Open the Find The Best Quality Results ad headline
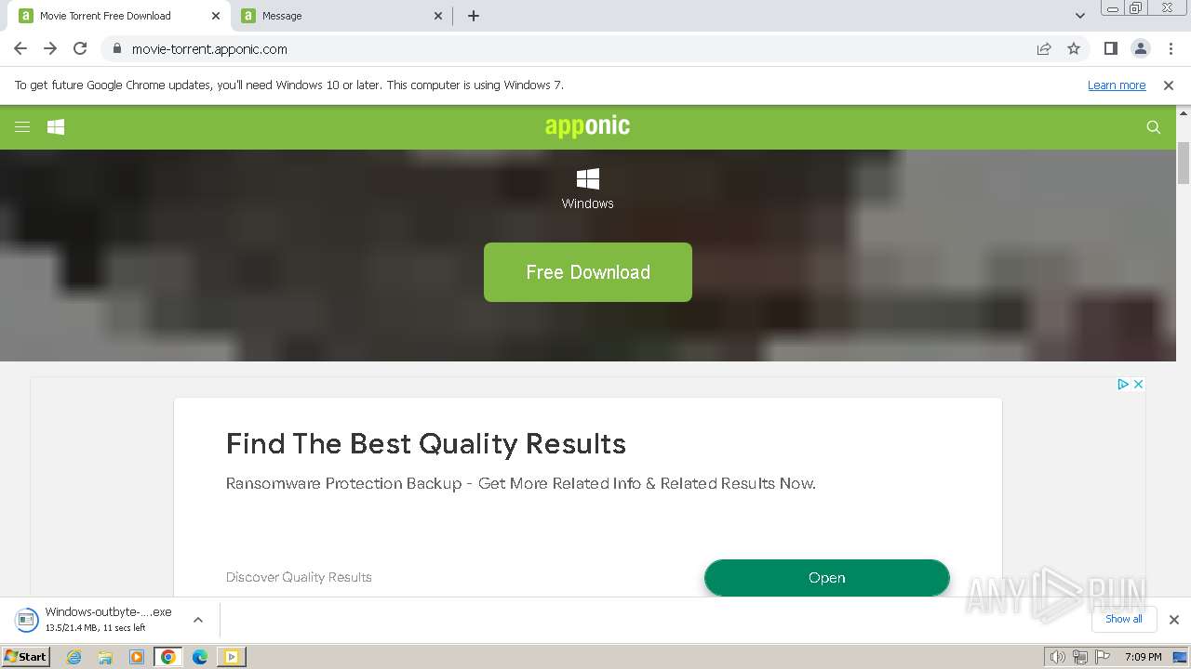 coord(426,443)
